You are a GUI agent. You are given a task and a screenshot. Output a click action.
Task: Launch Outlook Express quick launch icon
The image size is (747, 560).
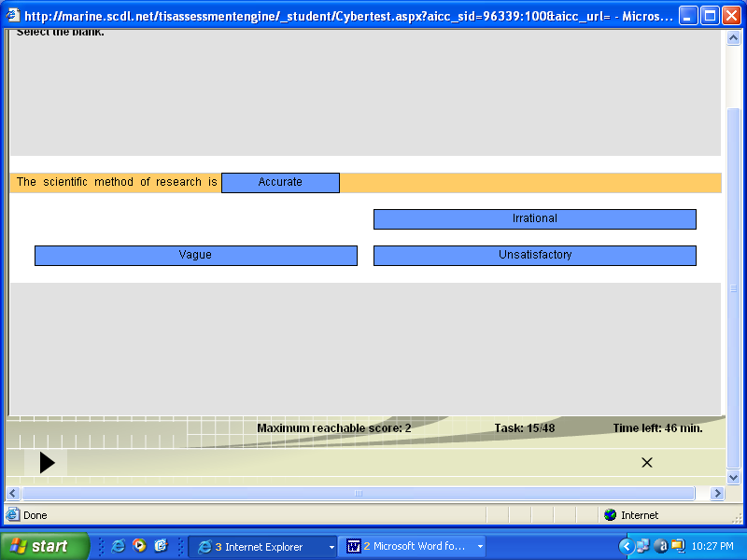point(161,545)
